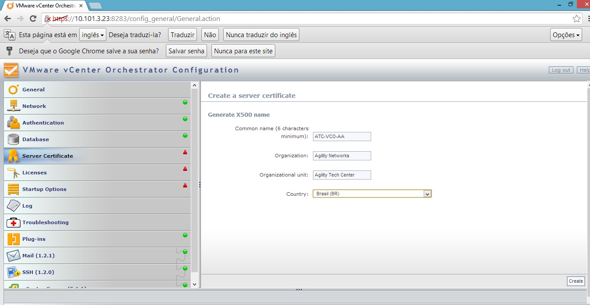Click the Startup Options icon
Screen dimensions: 590x305
point(14,189)
